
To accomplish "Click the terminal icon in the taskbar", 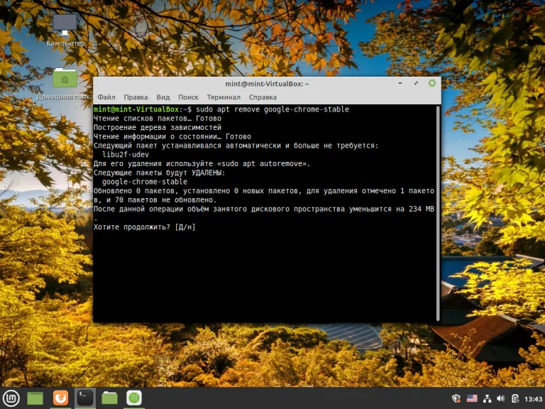I will pyautogui.click(x=85, y=398).
